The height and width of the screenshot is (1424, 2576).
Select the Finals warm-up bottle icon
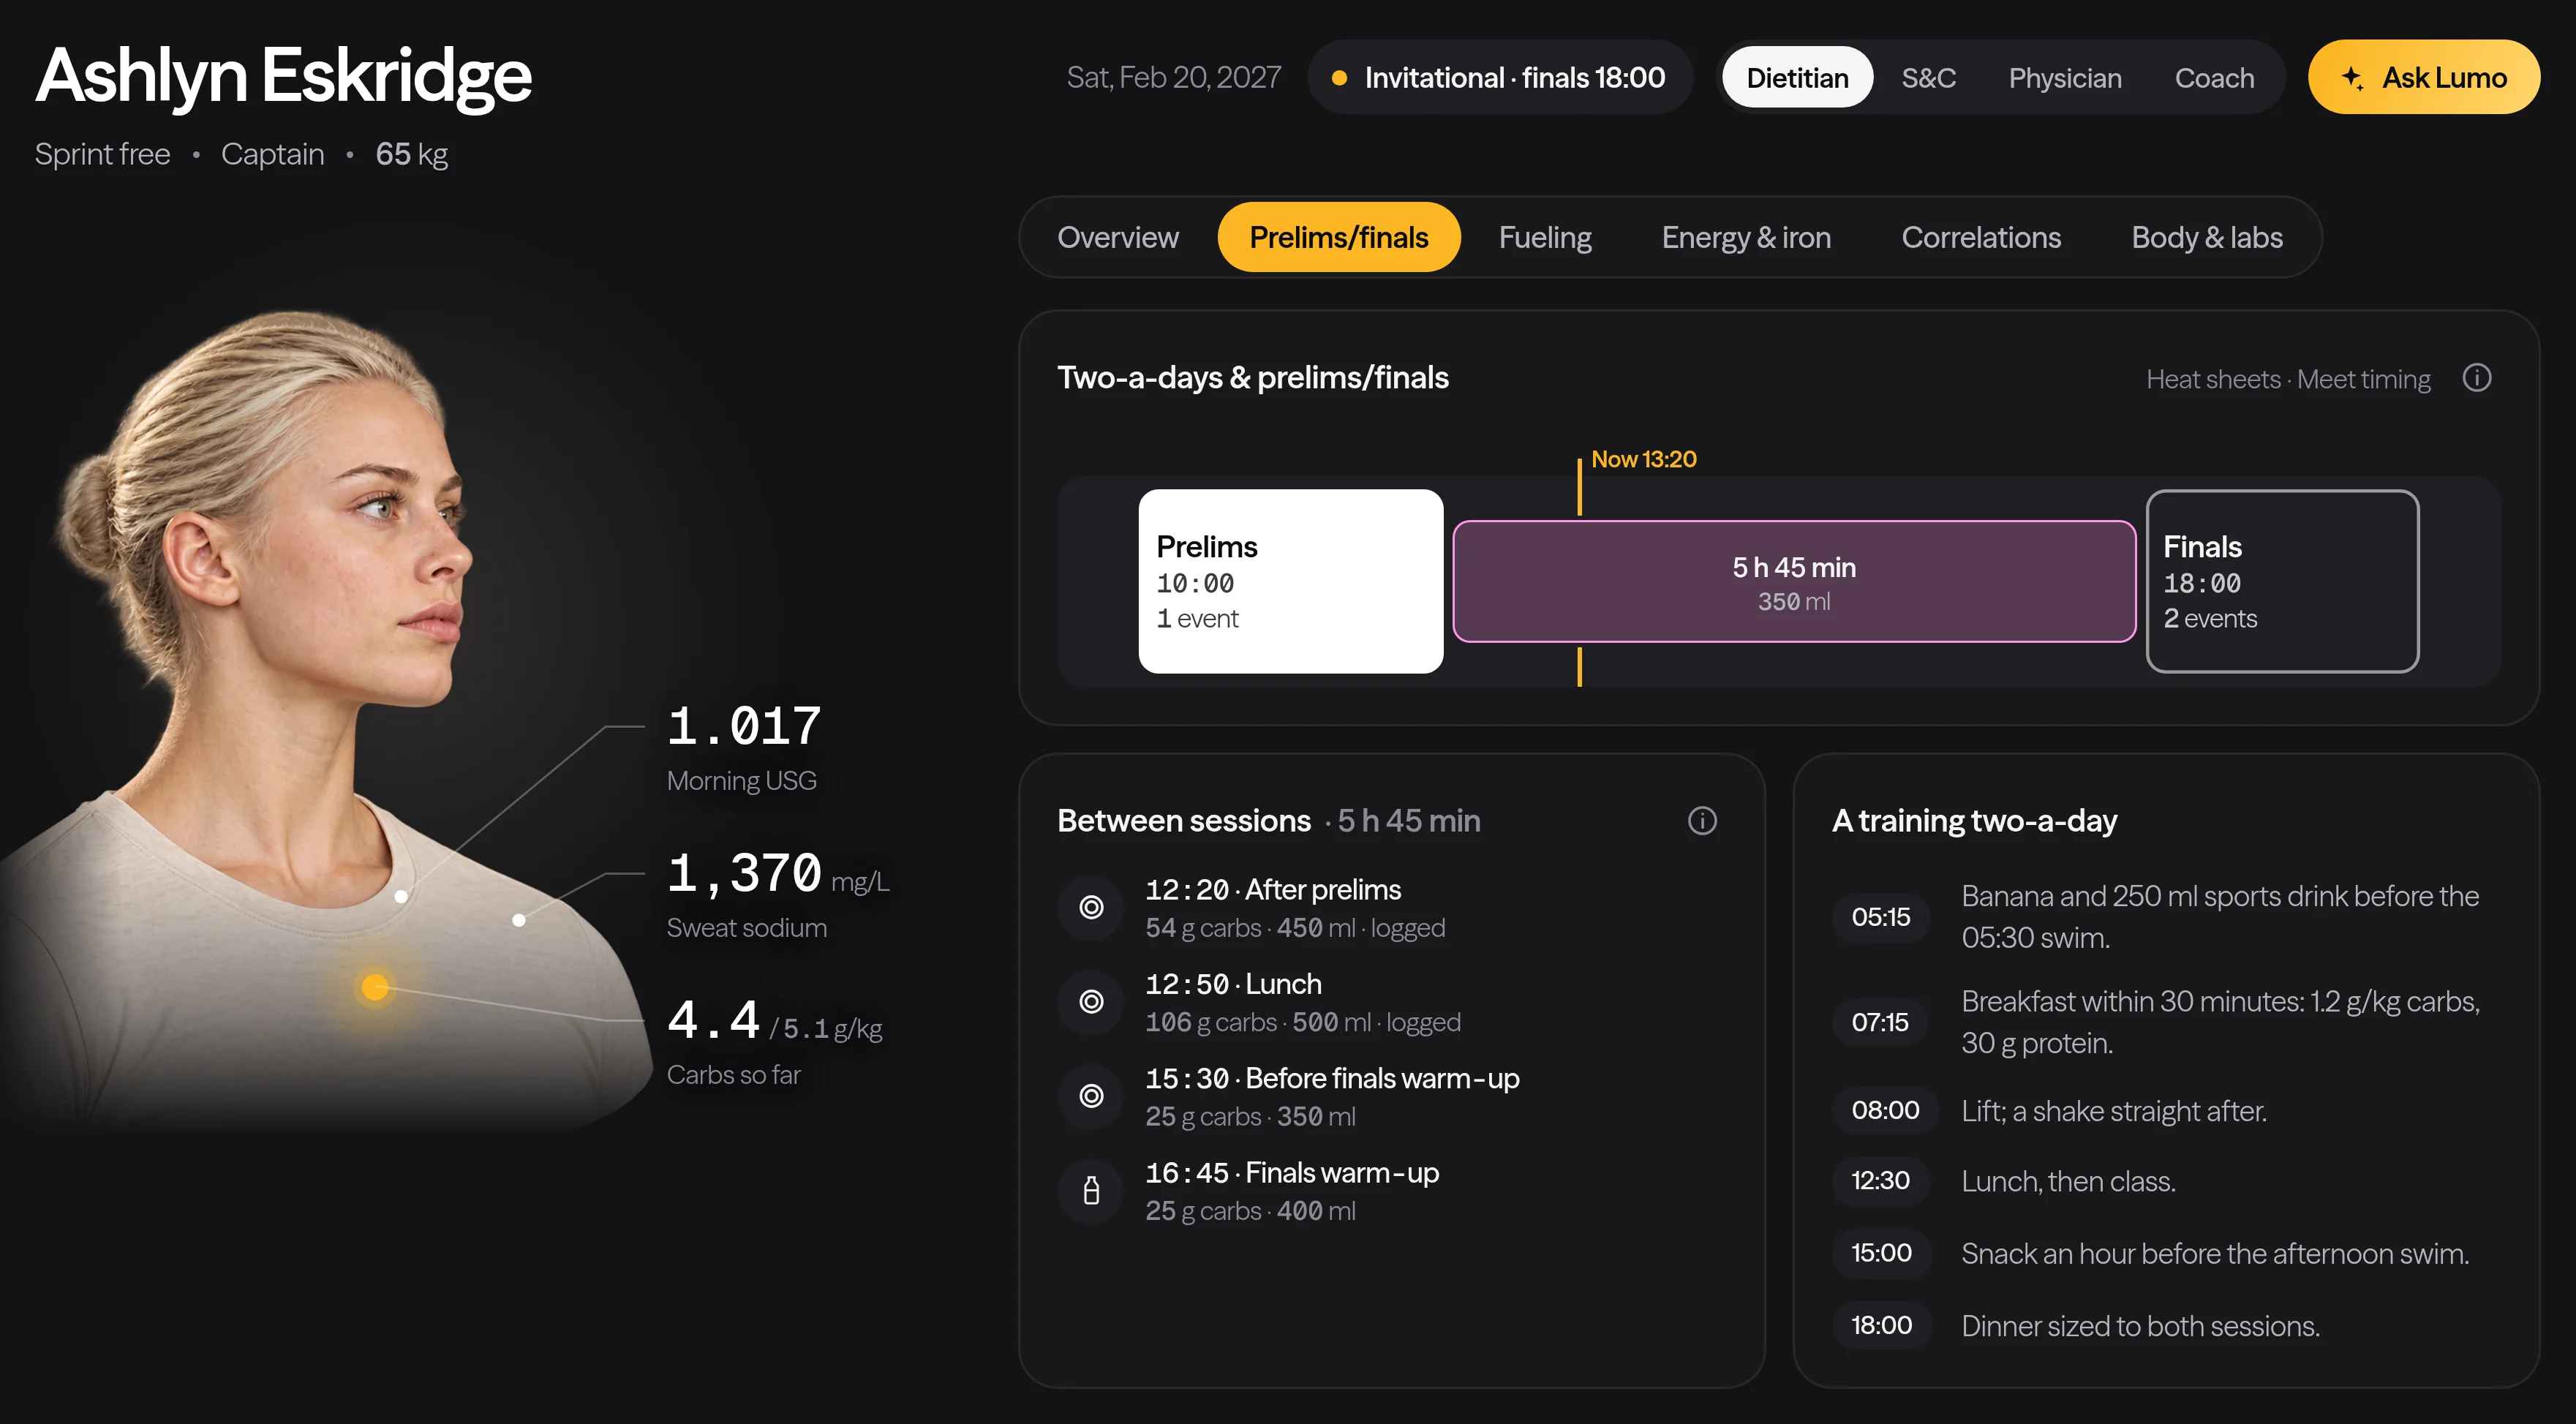(1091, 1190)
